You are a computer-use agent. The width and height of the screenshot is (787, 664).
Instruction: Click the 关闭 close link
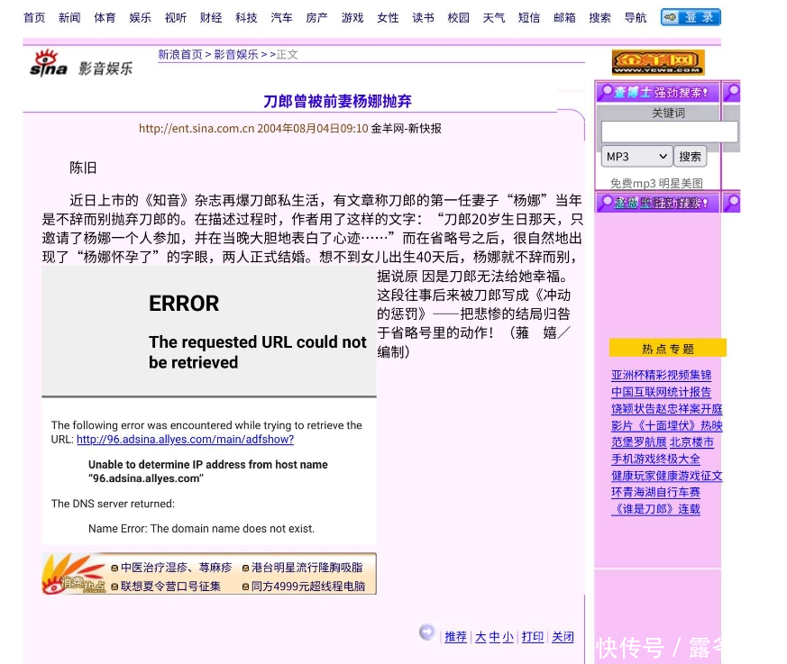click(x=563, y=637)
